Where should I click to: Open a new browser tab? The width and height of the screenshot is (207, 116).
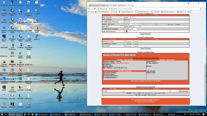tap(132, 5)
